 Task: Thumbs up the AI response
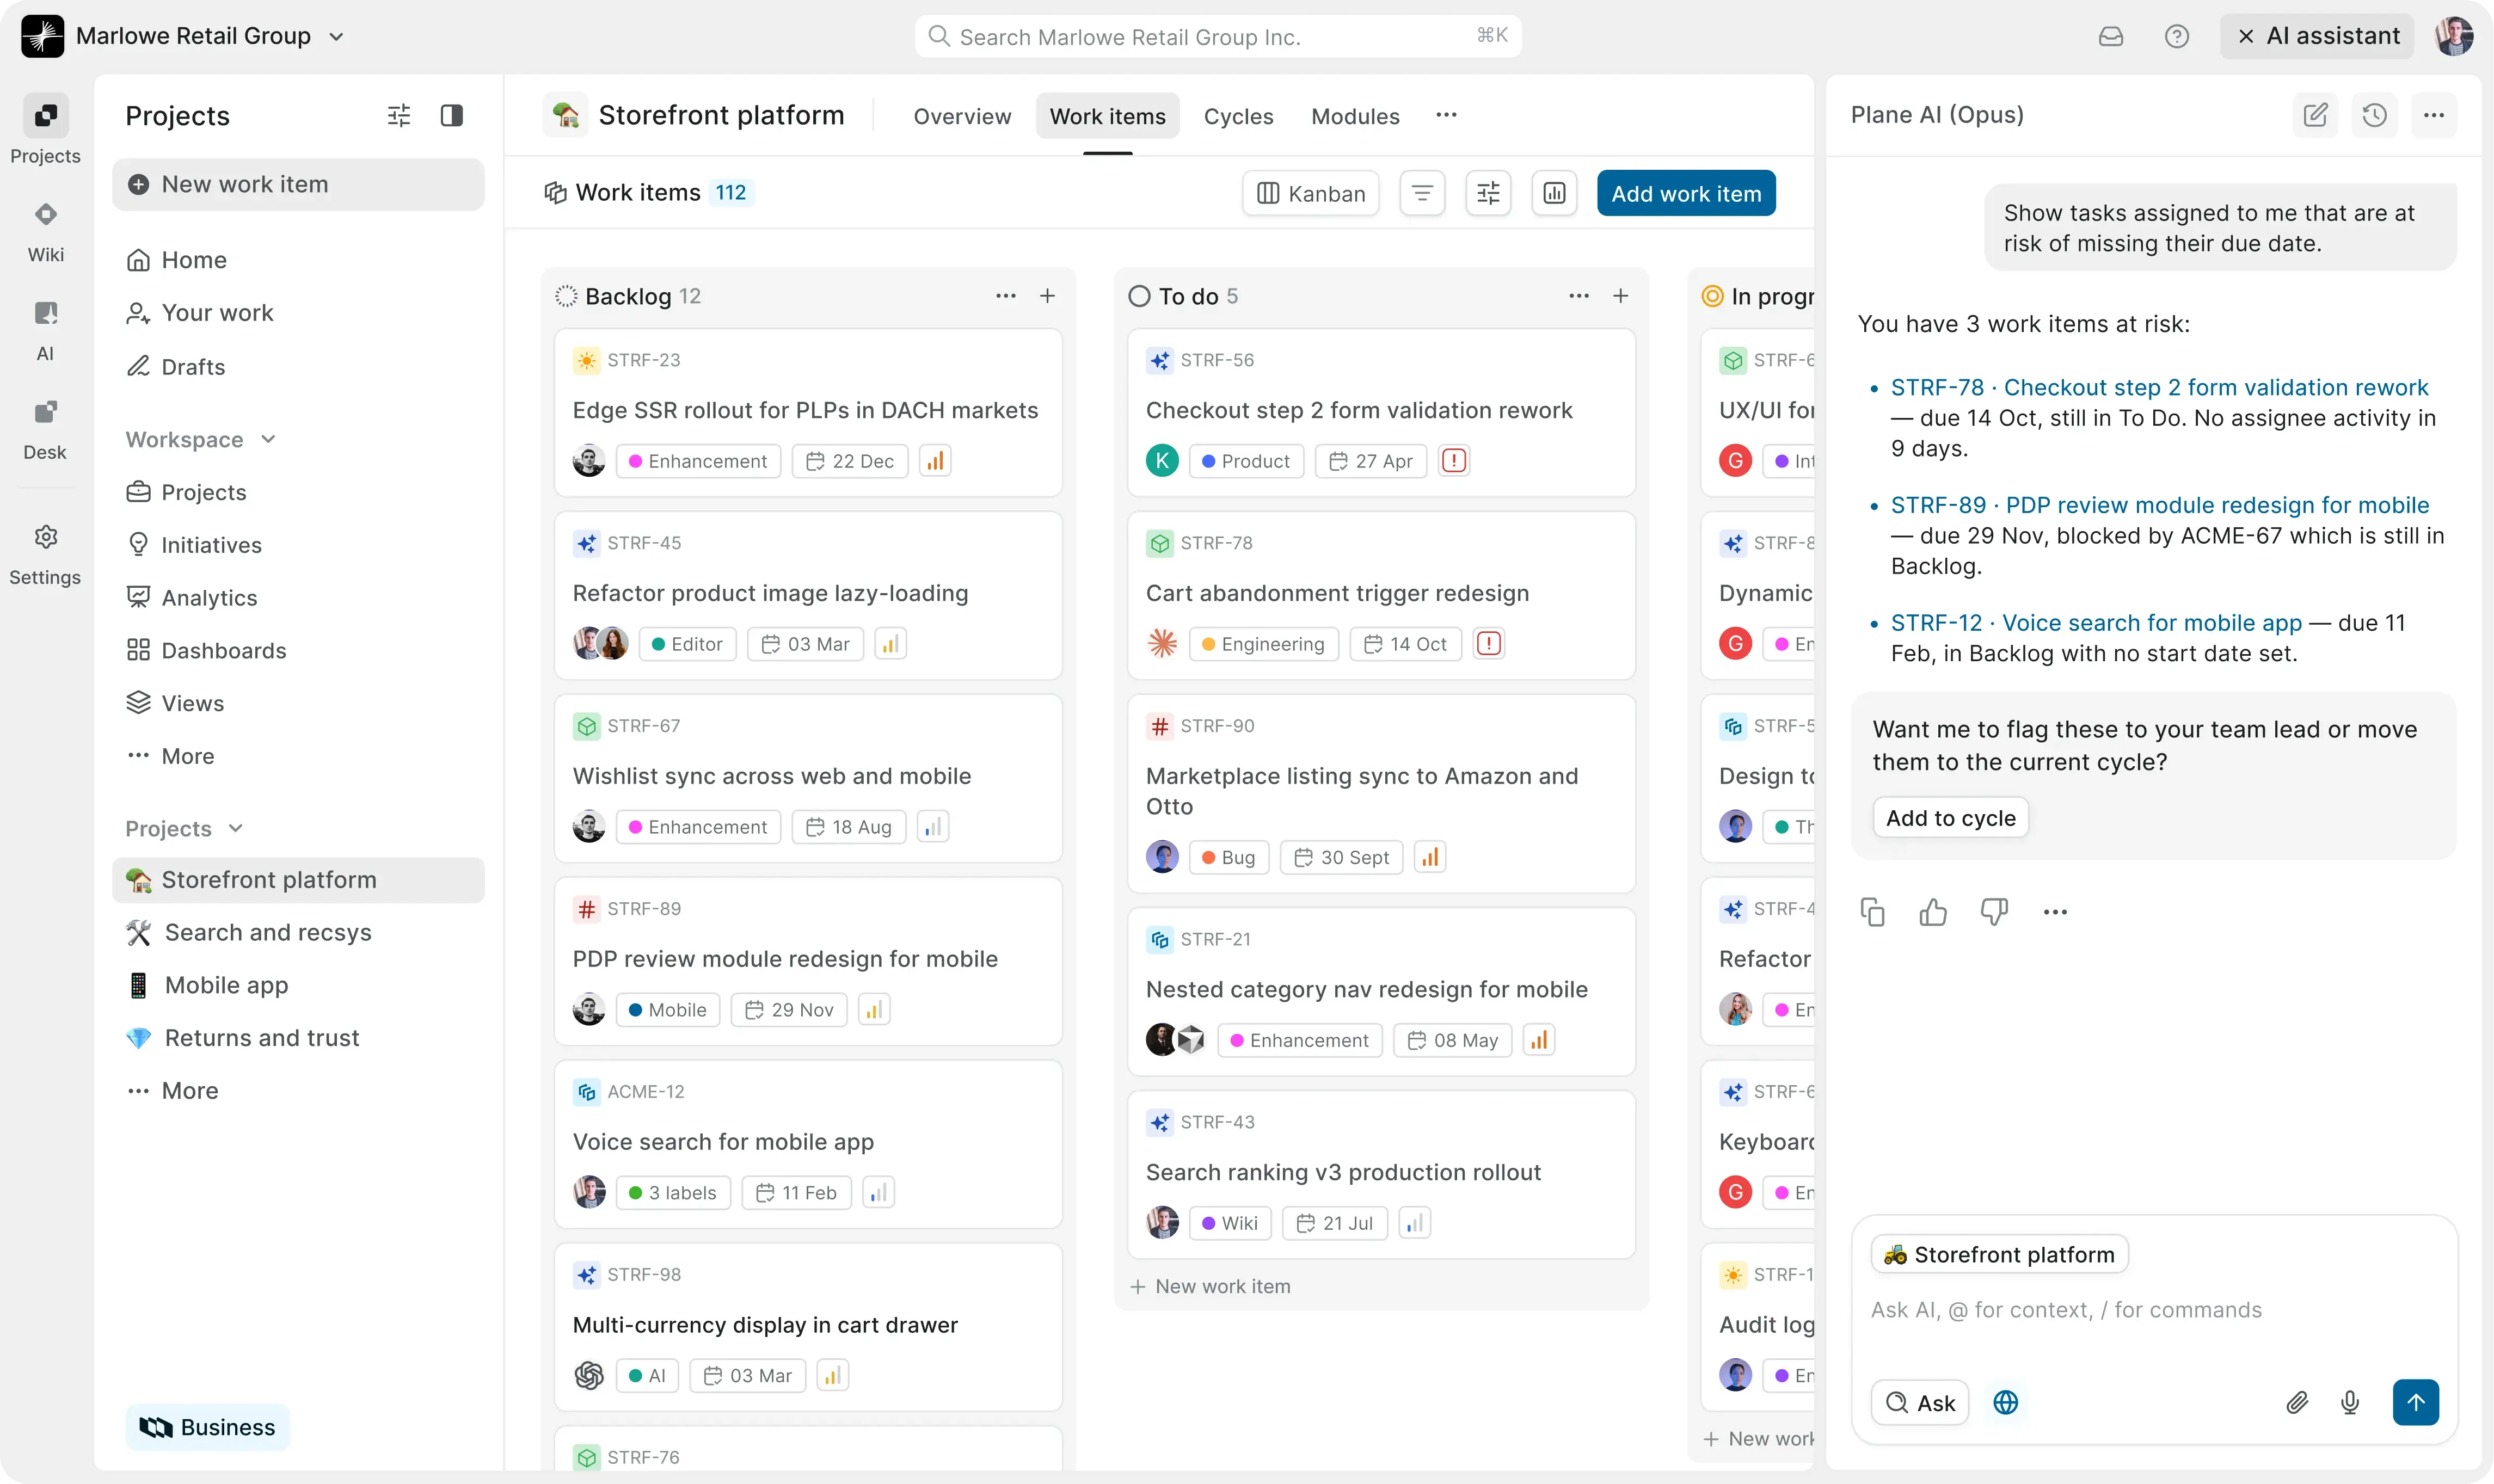point(1933,912)
